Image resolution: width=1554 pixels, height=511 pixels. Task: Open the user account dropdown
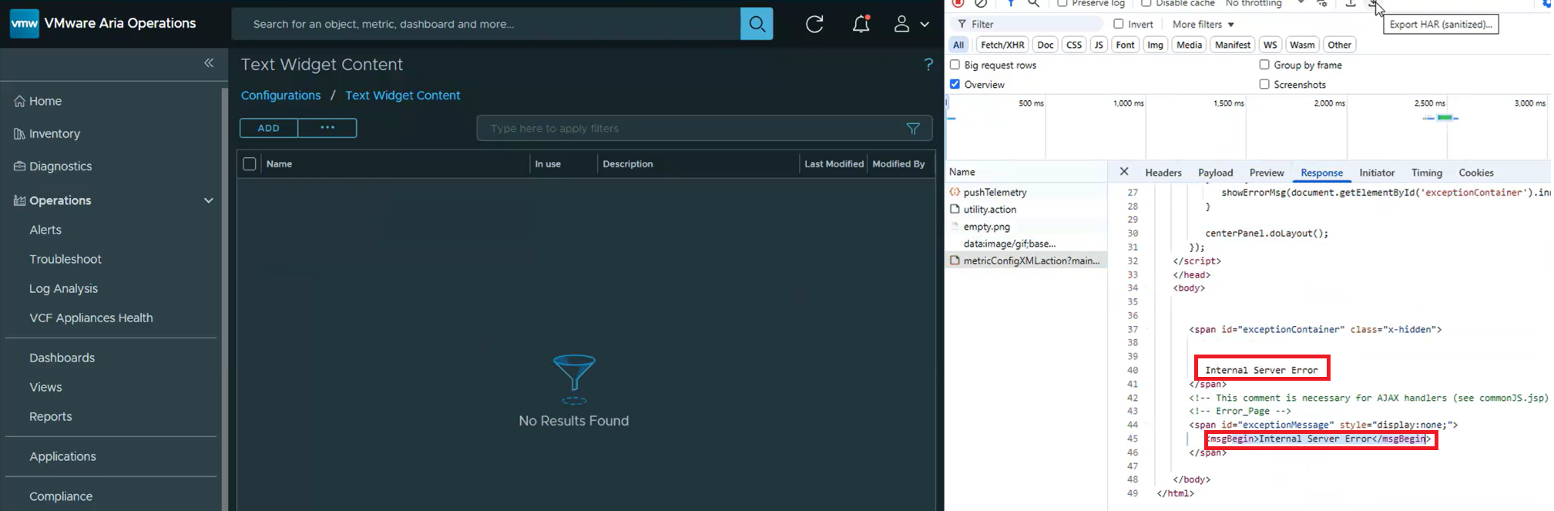tap(911, 24)
